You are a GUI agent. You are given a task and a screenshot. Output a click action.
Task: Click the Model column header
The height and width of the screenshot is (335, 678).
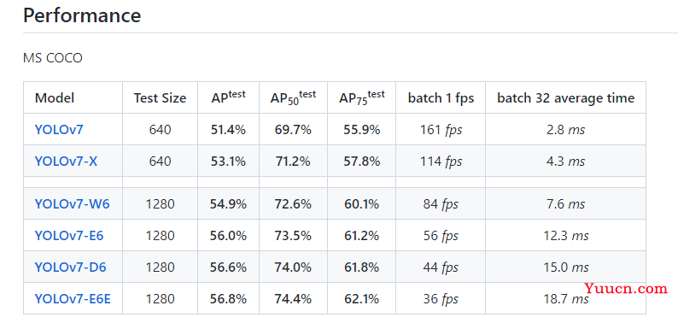pos(55,97)
